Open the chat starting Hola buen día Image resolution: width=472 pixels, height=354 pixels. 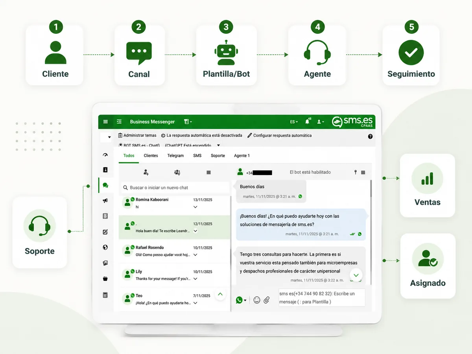pos(175,227)
